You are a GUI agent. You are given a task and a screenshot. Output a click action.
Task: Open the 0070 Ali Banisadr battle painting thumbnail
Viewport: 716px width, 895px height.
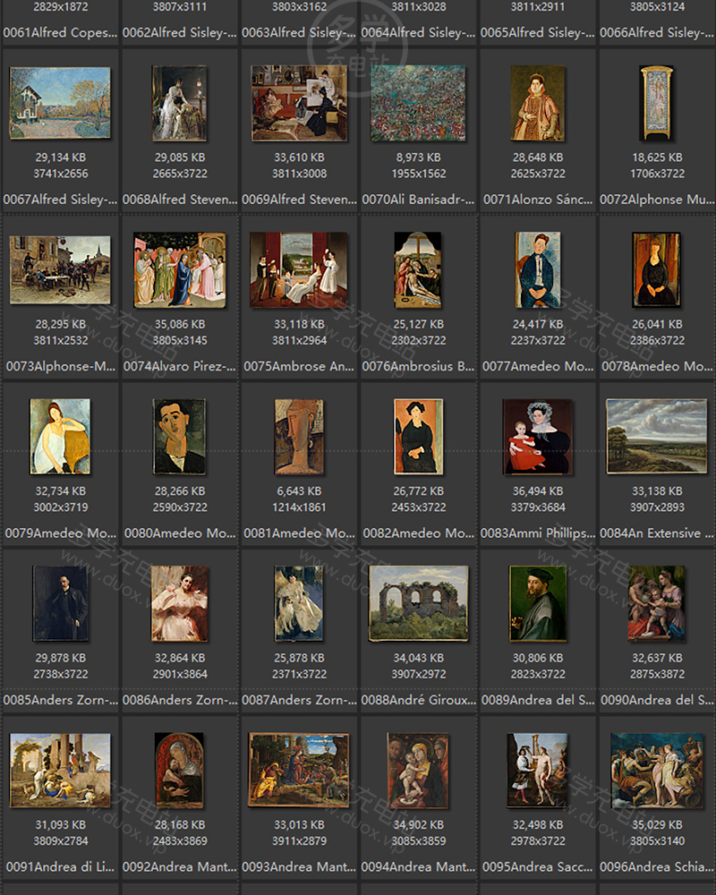point(418,103)
